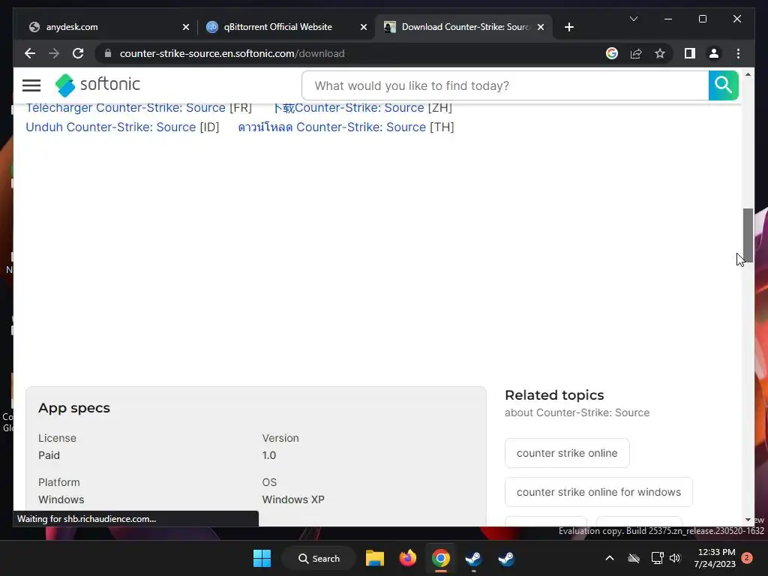The width and height of the screenshot is (768, 576).
Task: Open Chrome's three-dot menu
Action: tap(738, 53)
